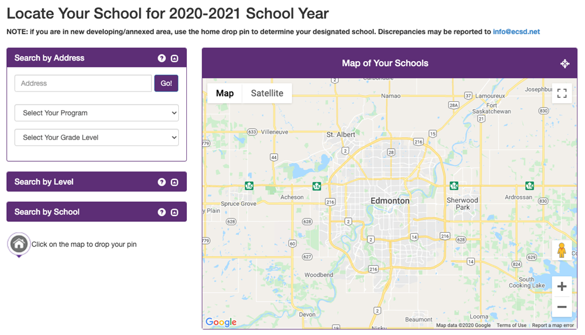Open Select Your Program dropdown
The height and width of the screenshot is (335, 585).
pos(97,113)
